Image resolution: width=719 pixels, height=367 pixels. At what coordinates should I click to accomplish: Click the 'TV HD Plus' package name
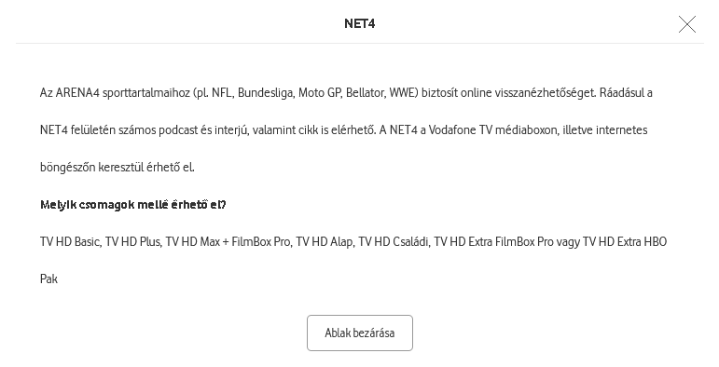[x=133, y=242]
